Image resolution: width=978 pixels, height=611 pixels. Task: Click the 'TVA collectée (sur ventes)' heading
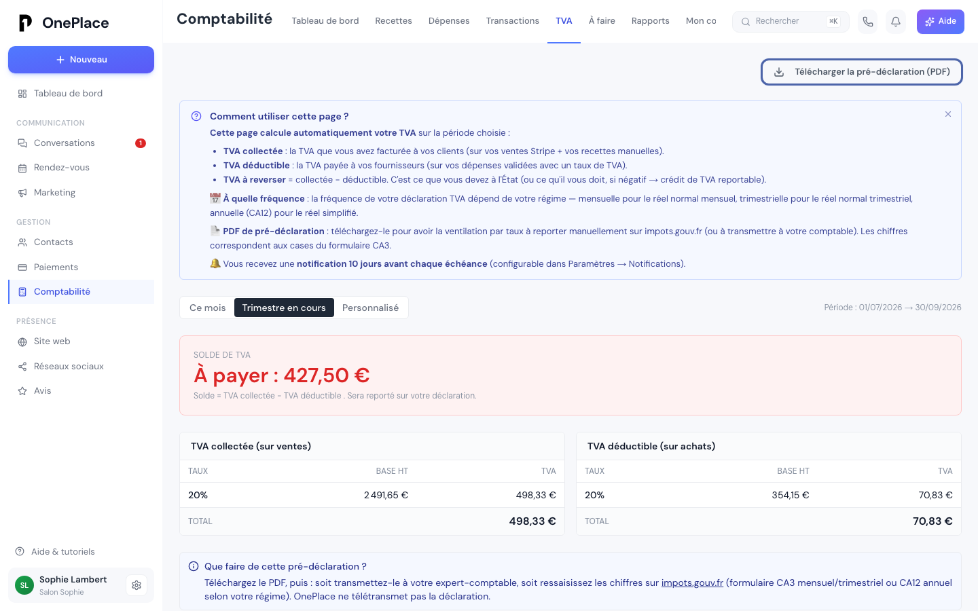coord(251,446)
